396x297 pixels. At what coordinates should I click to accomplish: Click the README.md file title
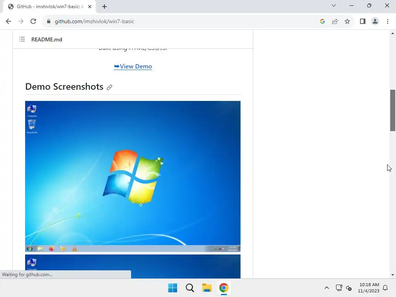tap(47, 39)
